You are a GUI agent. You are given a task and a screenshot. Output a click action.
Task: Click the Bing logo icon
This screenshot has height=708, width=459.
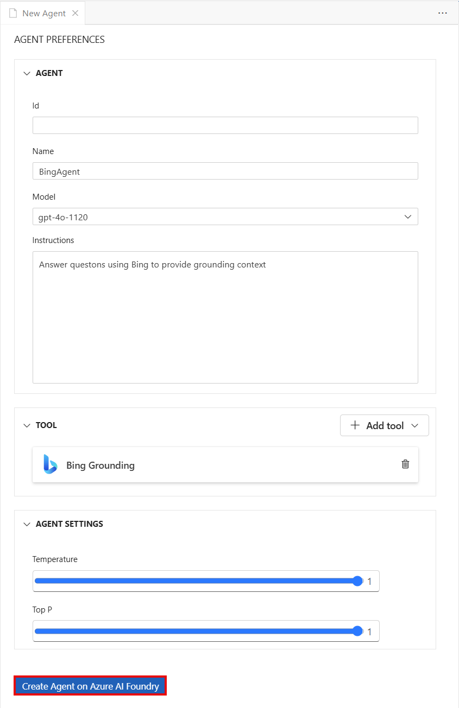click(x=50, y=465)
